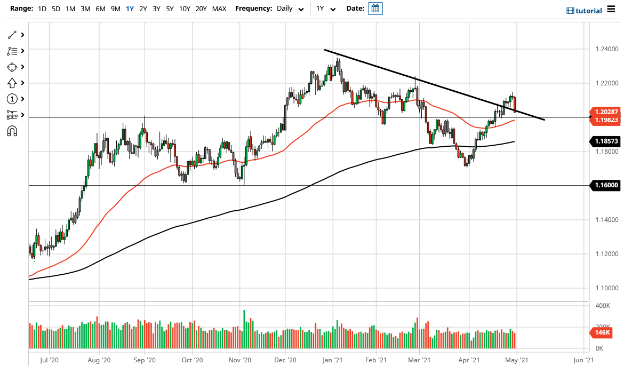Set range to 3Y

(x=156, y=9)
